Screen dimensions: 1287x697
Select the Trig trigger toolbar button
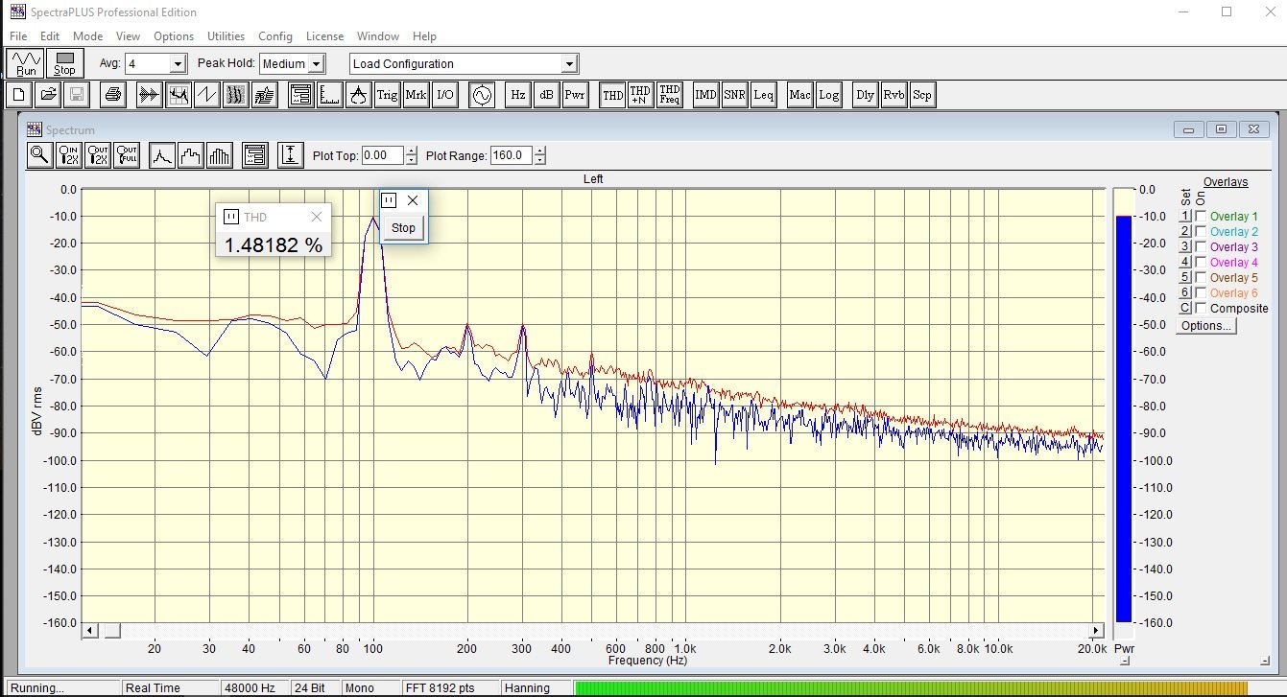click(387, 95)
